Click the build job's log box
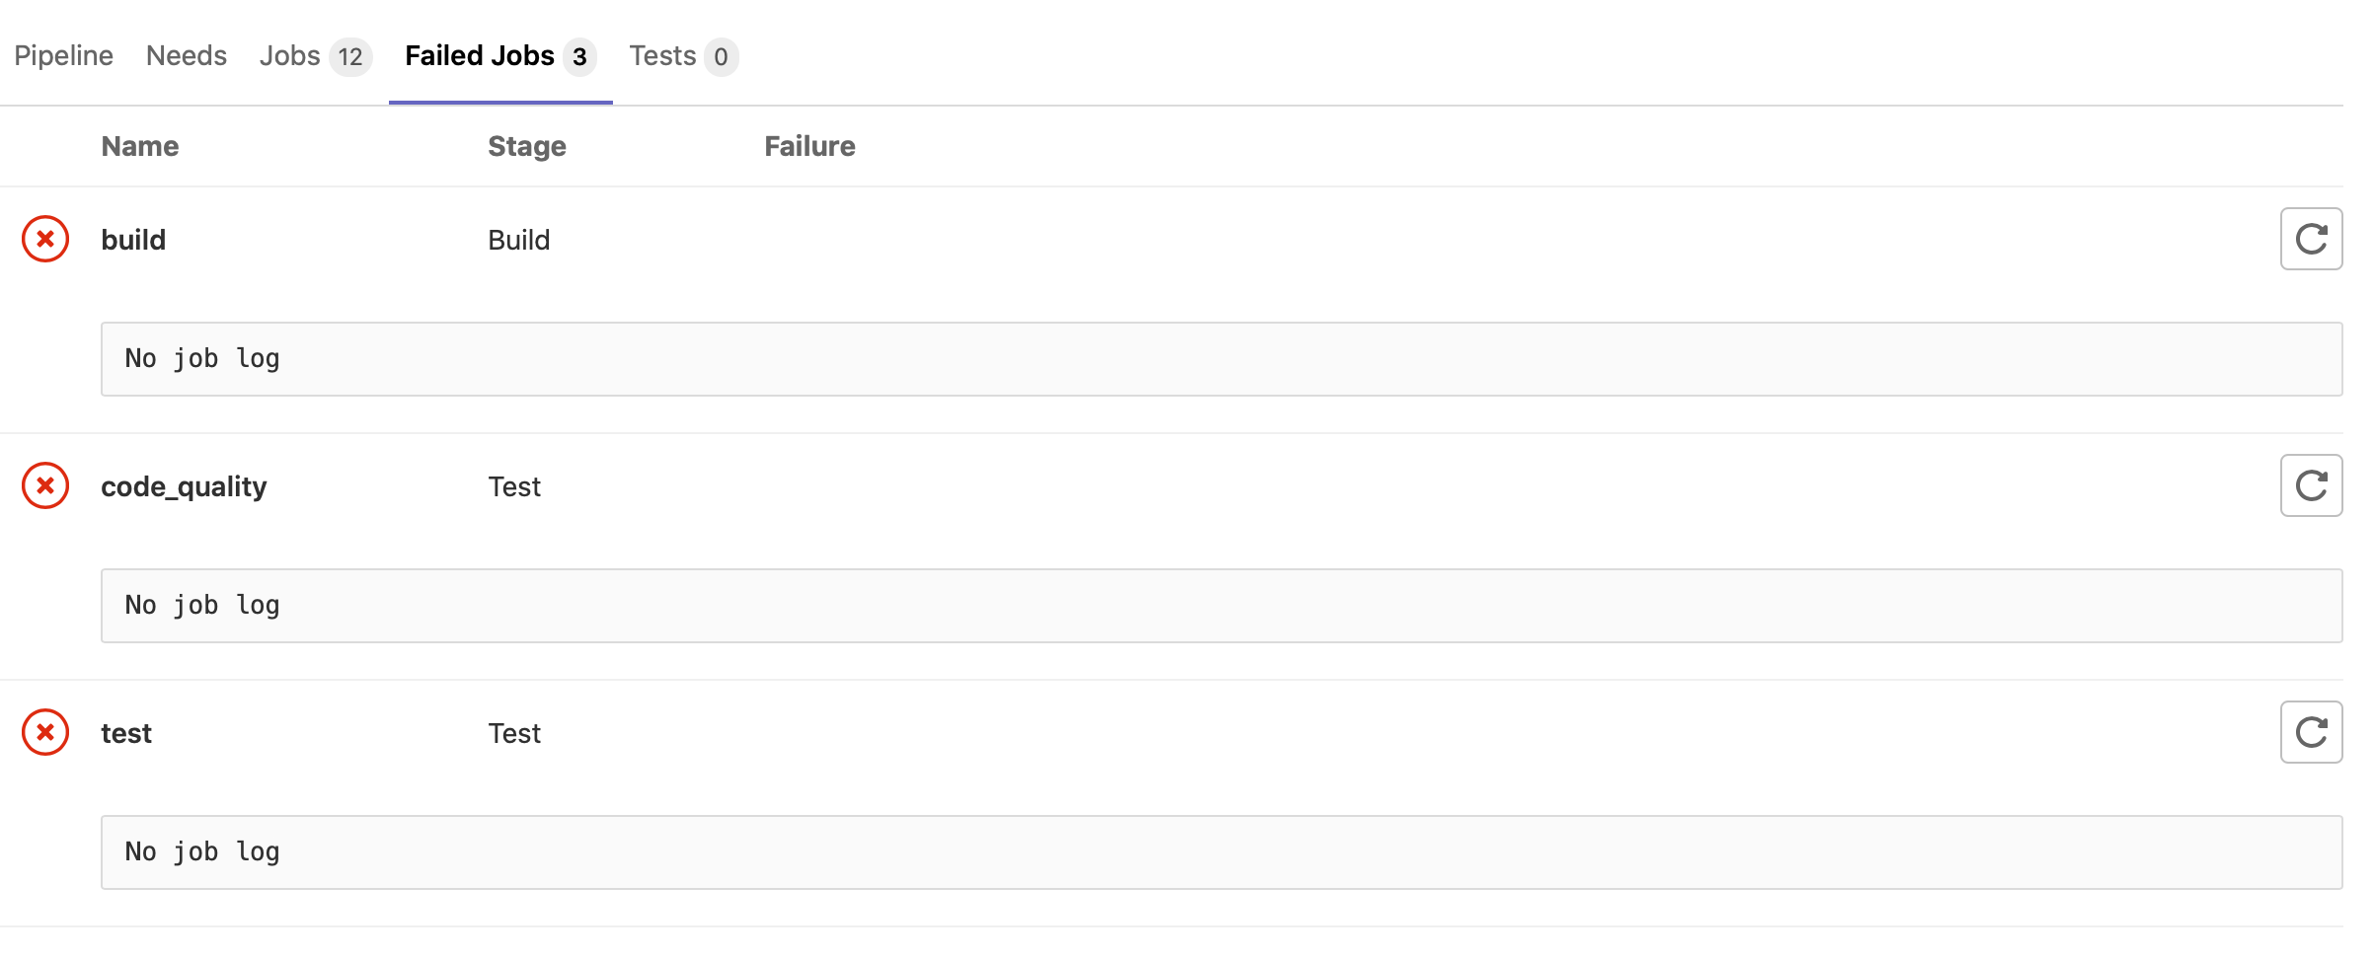The width and height of the screenshot is (2375, 959). (x=1221, y=359)
